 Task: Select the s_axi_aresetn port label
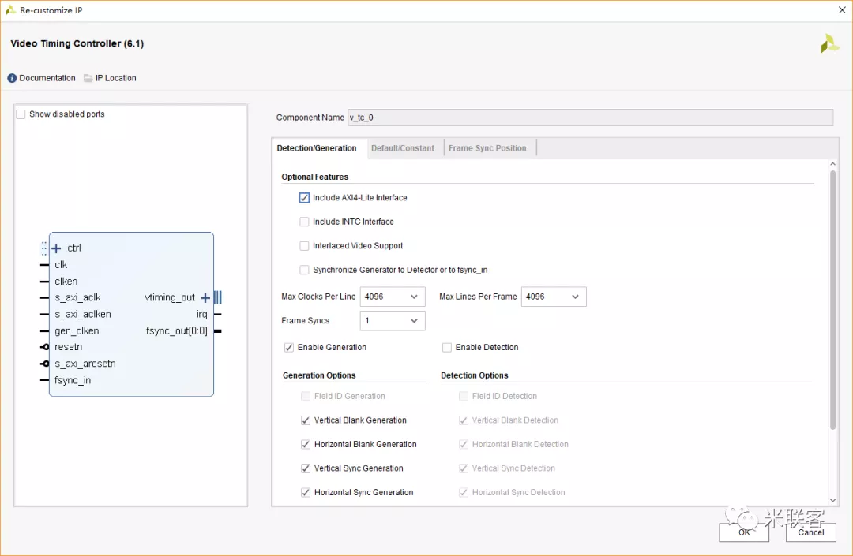pos(85,364)
